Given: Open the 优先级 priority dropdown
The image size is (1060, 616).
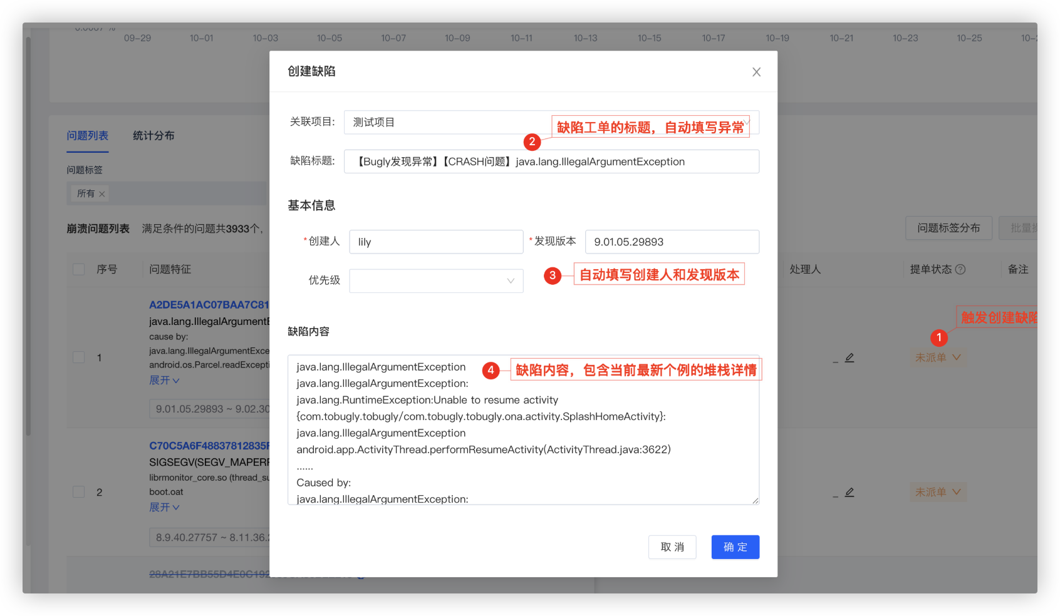Looking at the screenshot, I should (x=436, y=281).
